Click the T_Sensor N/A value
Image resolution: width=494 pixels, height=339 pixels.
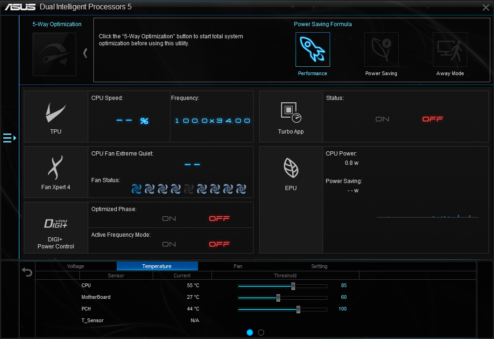[x=195, y=320]
